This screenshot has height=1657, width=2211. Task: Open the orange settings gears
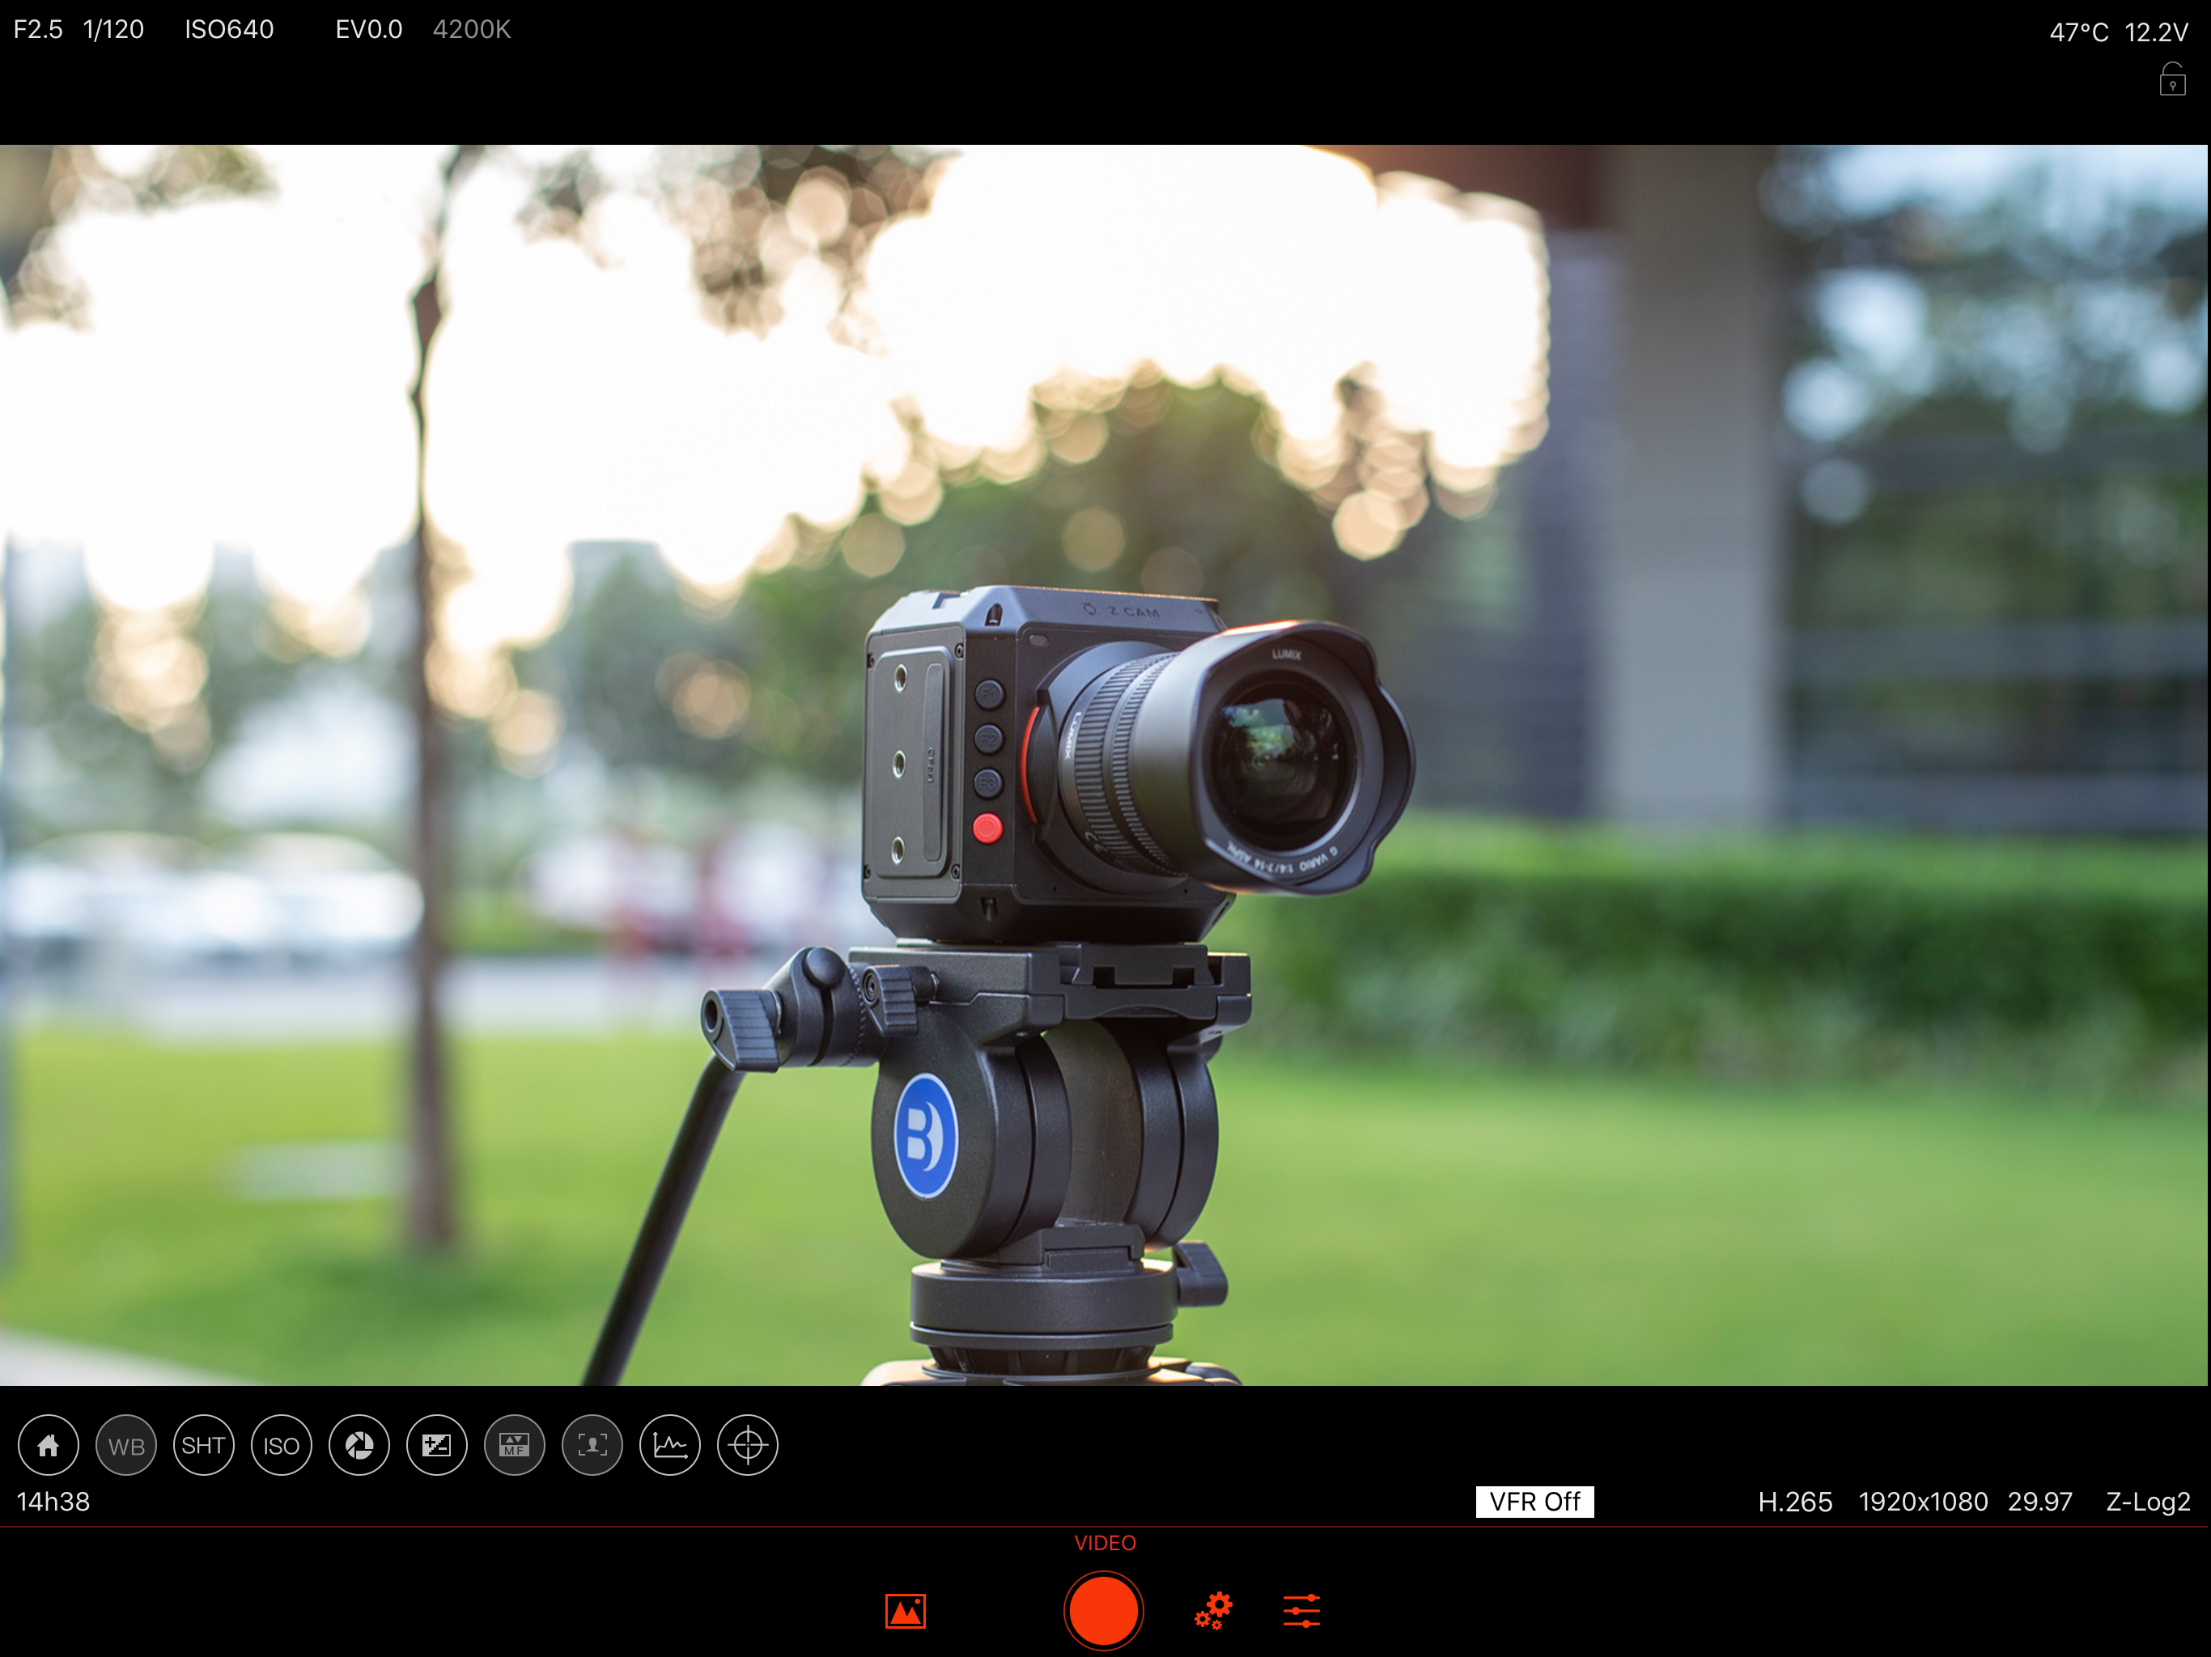(1213, 1610)
